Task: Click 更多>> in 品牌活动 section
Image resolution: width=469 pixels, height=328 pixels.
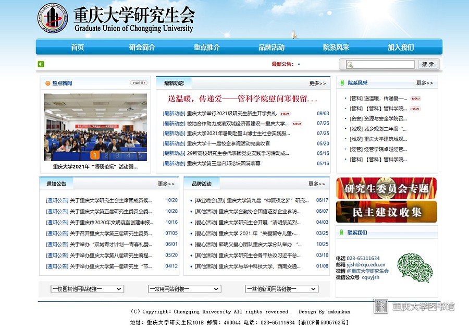Action: point(316,184)
